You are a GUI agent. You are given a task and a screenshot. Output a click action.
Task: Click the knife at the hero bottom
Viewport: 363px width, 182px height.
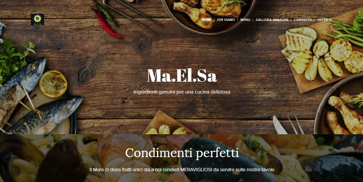pos(280,125)
